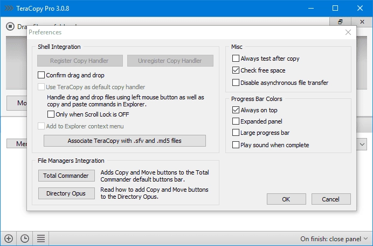Click the Directory Opus button

click(x=66, y=193)
